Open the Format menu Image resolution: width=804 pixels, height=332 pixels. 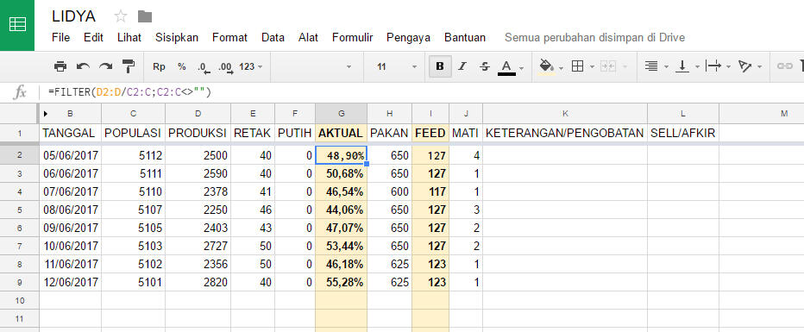point(229,37)
